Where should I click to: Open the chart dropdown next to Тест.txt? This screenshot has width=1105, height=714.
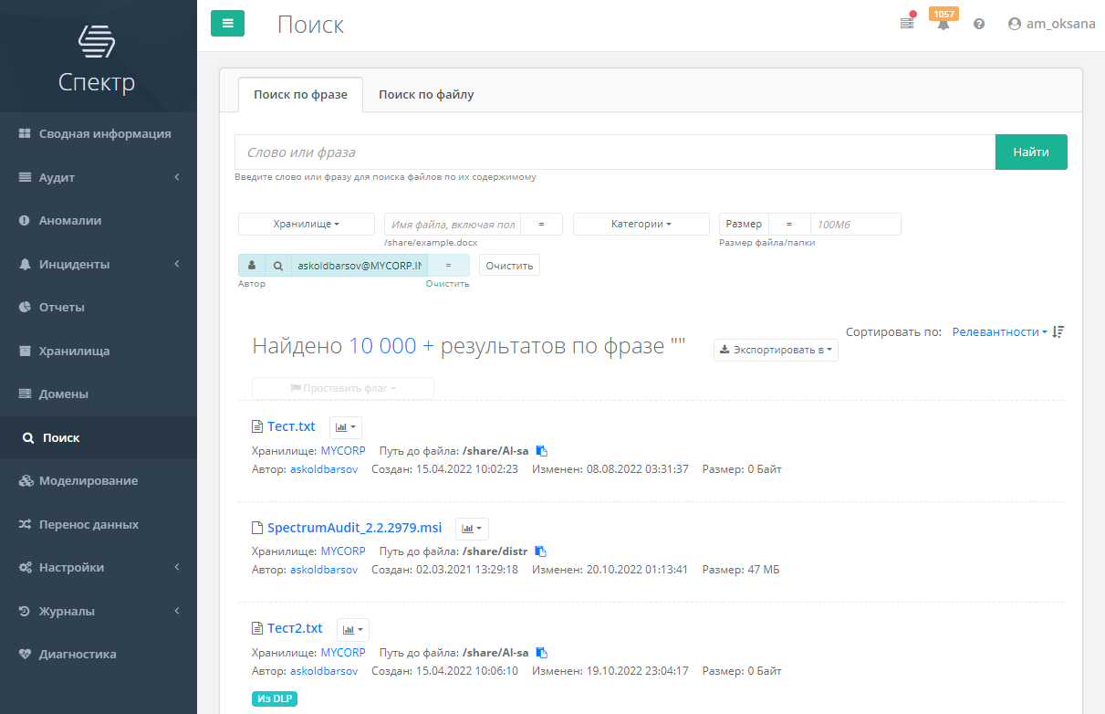(346, 427)
